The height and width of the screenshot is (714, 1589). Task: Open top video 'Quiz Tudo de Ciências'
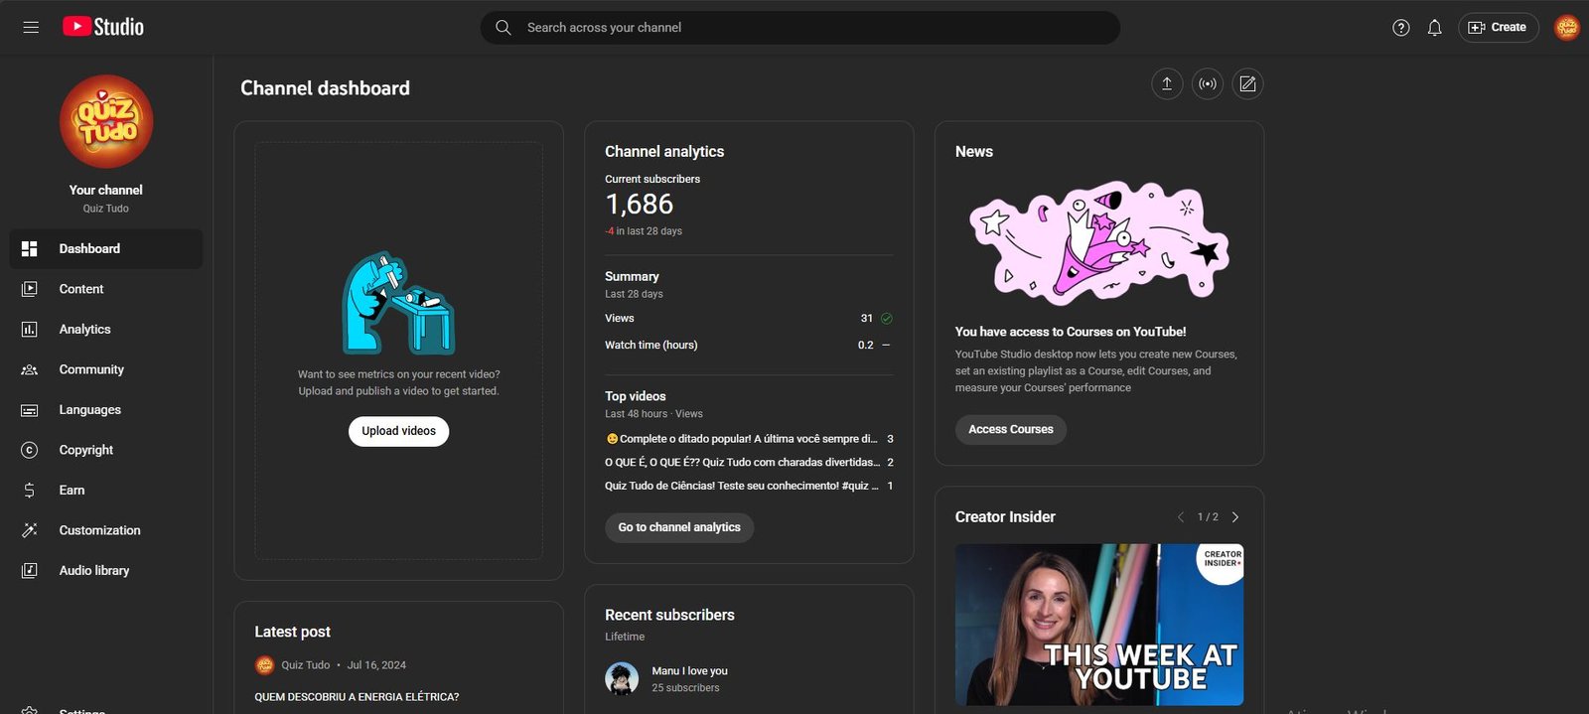[749, 487]
